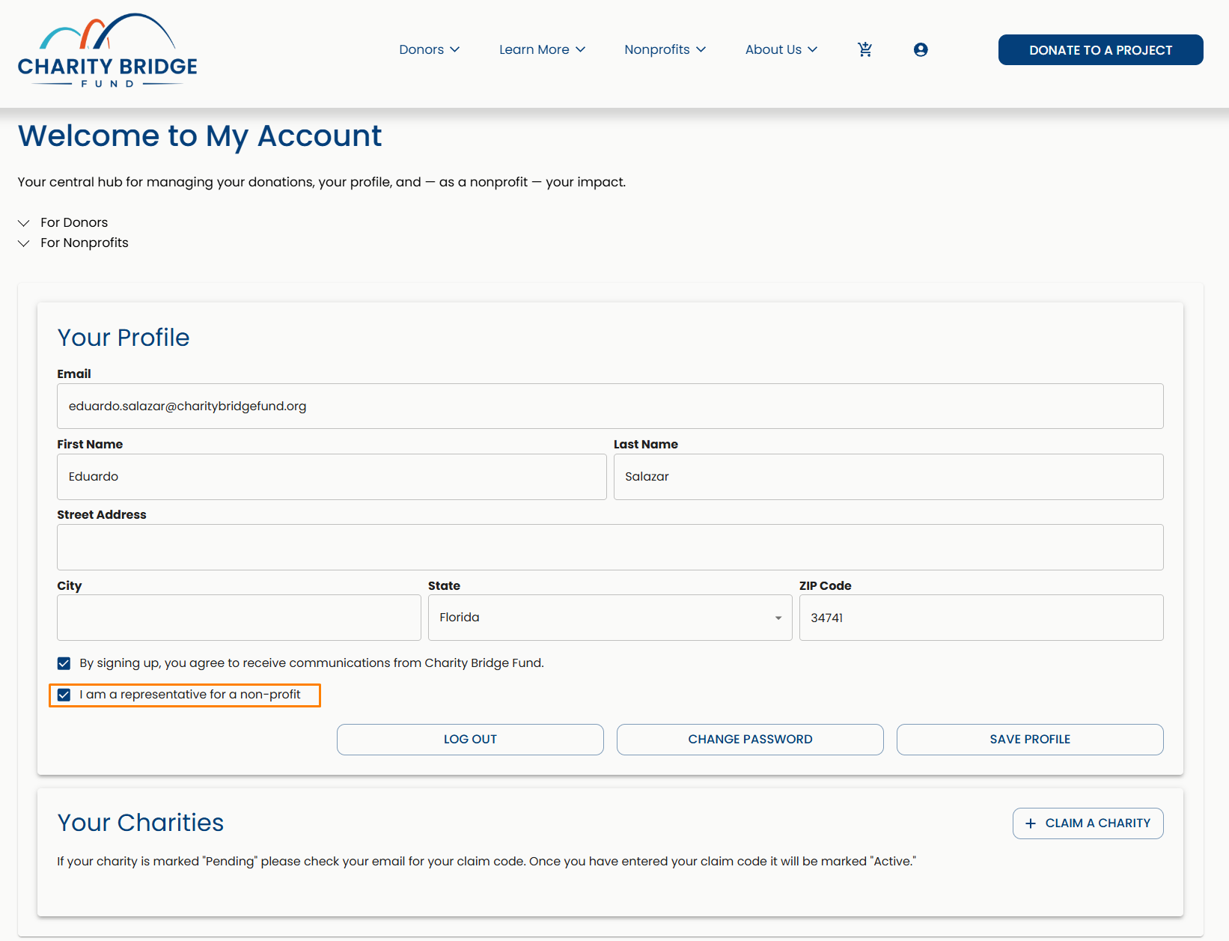Click the First Name field containing Eduardo
Screen dimensions: 1229x941
[x=332, y=477]
